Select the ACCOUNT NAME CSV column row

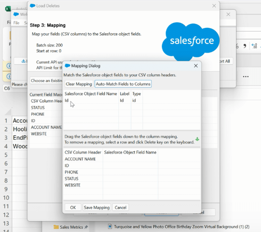[80, 159]
